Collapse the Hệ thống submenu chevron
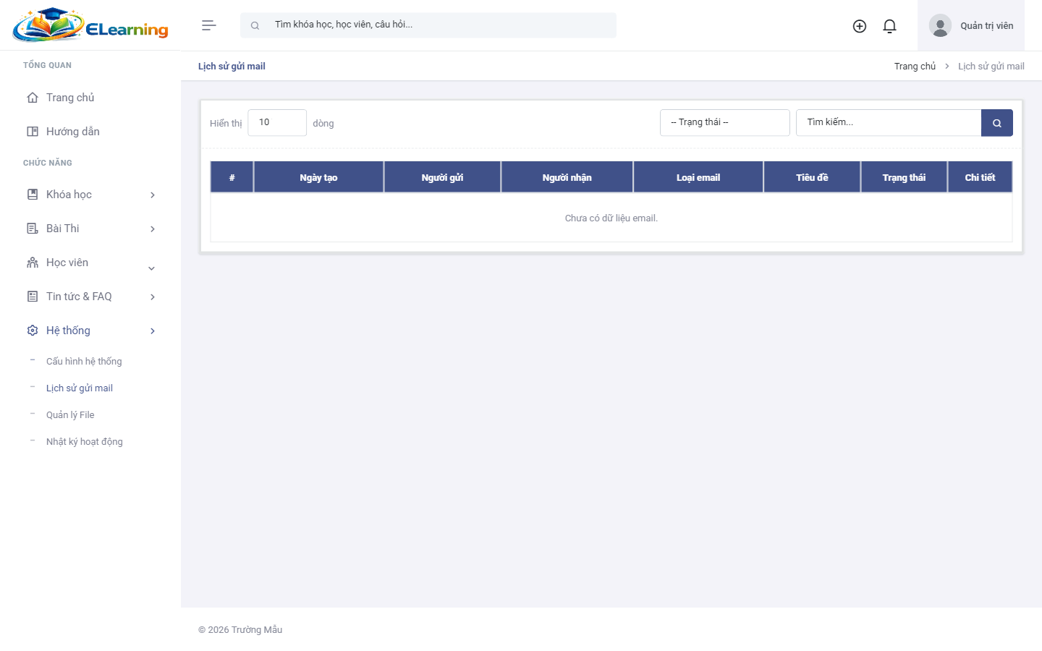Image resolution: width=1042 pixels, height=651 pixels. pyautogui.click(x=153, y=331)
